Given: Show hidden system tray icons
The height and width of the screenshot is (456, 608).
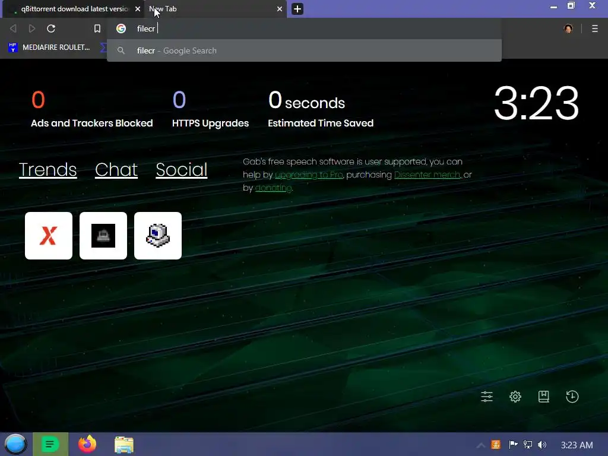Looking at the screenshot, I should (x=481, y=445).
